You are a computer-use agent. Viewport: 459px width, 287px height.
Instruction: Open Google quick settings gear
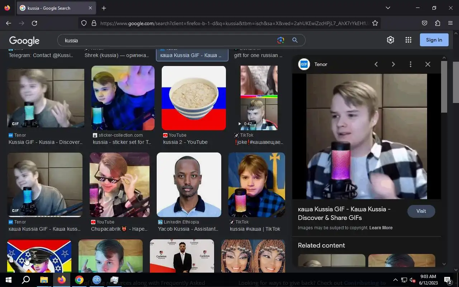[391, 40]
